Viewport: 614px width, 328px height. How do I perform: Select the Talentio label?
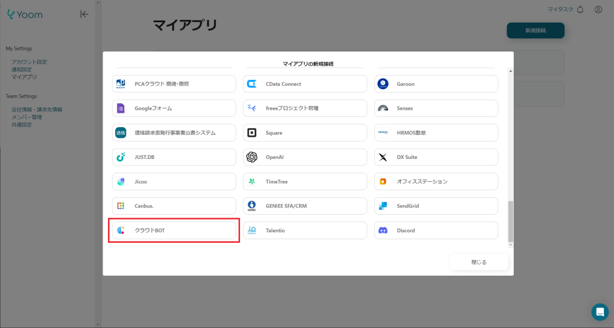coord(275,230)
